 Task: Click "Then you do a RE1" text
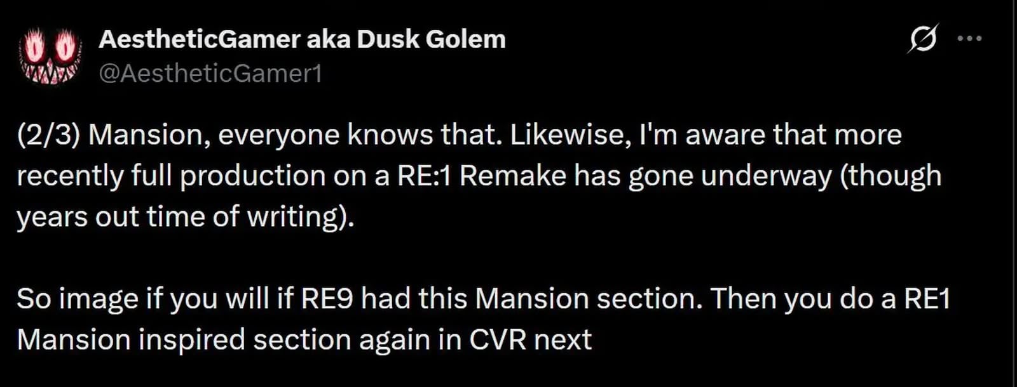pos(829,298)
